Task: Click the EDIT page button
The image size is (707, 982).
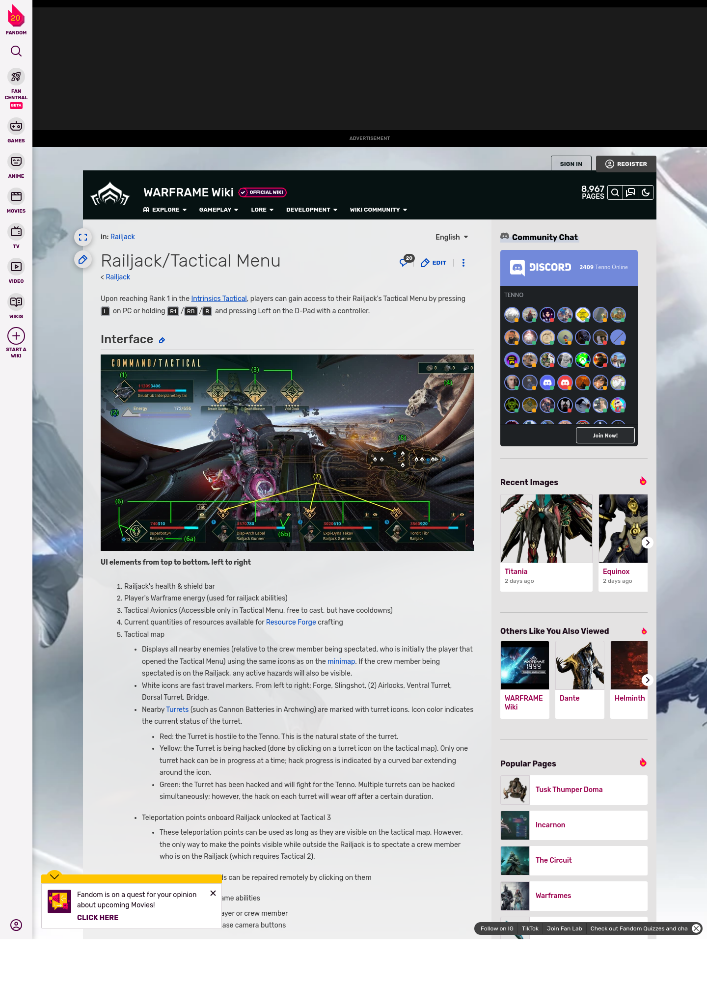Action: coord(434,263)
